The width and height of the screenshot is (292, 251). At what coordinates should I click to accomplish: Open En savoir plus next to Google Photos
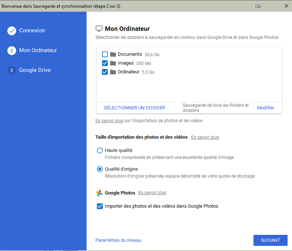[152, 193]
